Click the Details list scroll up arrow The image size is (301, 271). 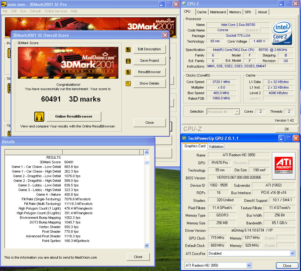pyautogui.click(x=147, y=152)
